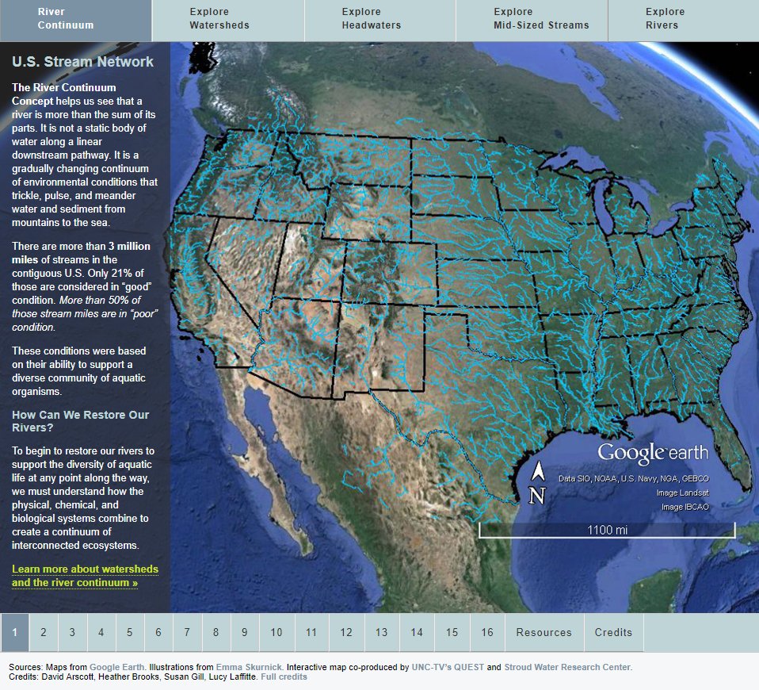Go to page 8 in bottom navigation
This screenshot has width=759, height=690.
tap(215, 632)
